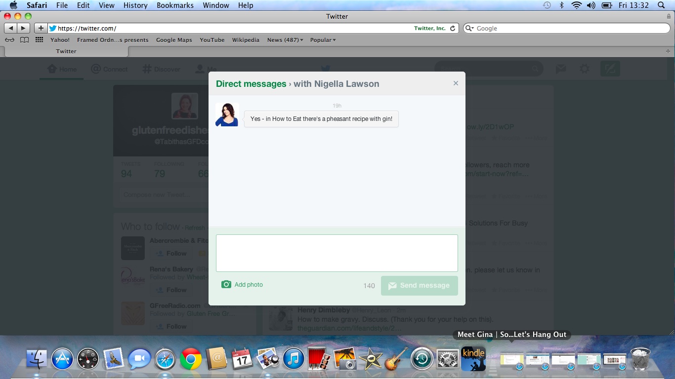
Task: Open the YouTube bookmark
Action: pyautogui.click(x=212, y=40)
